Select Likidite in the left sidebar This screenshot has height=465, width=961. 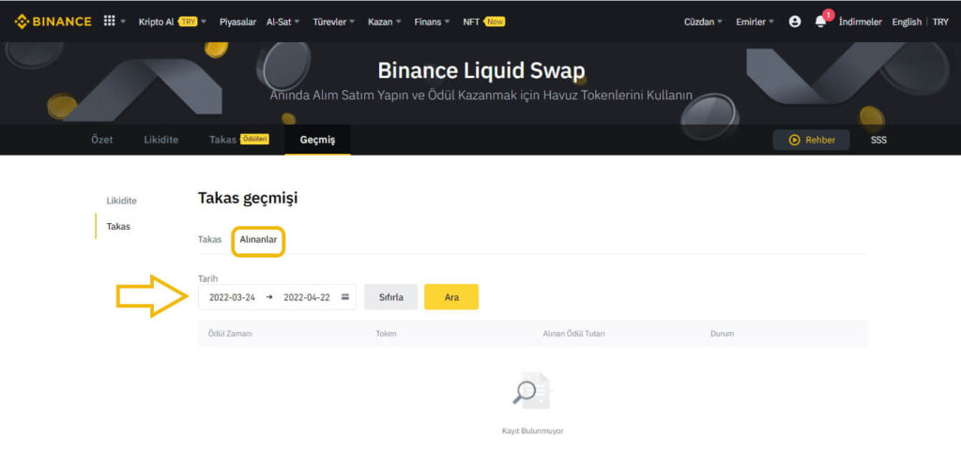coord(121,201)
